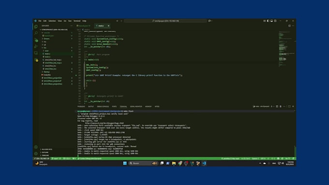Open Chrome from the taskbar

pyautogui.click(x=180, y=163)
